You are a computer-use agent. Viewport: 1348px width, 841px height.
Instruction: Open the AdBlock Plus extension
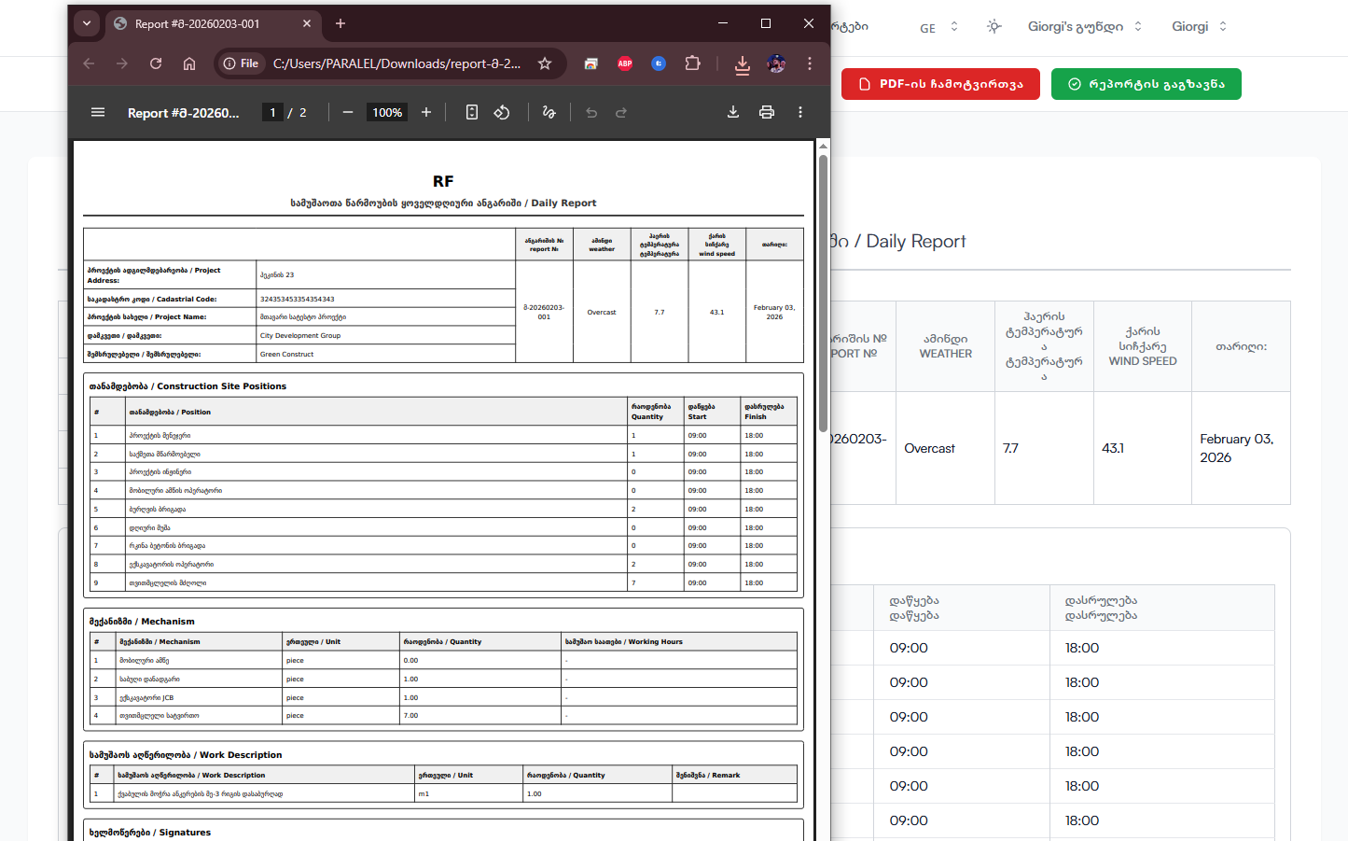point(625,63)
